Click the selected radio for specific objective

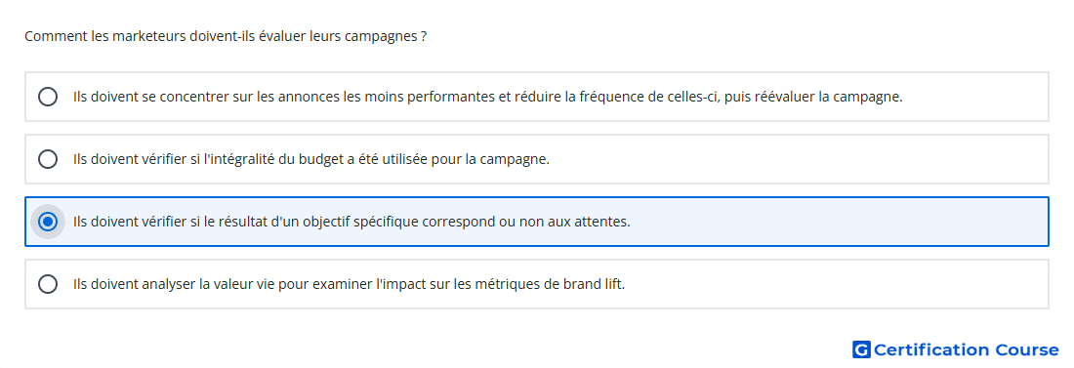point(48,222)
